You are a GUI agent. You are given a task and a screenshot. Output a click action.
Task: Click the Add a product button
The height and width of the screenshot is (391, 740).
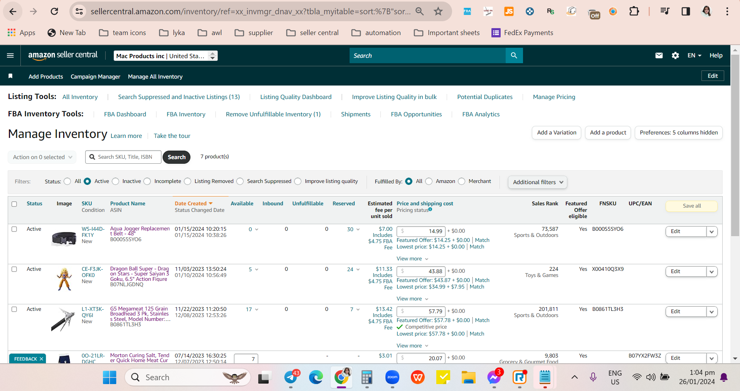pyautogui.click(x=608, y=133)
